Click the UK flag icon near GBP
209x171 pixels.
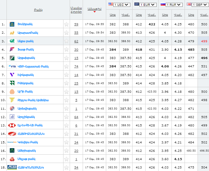point(189,4)
